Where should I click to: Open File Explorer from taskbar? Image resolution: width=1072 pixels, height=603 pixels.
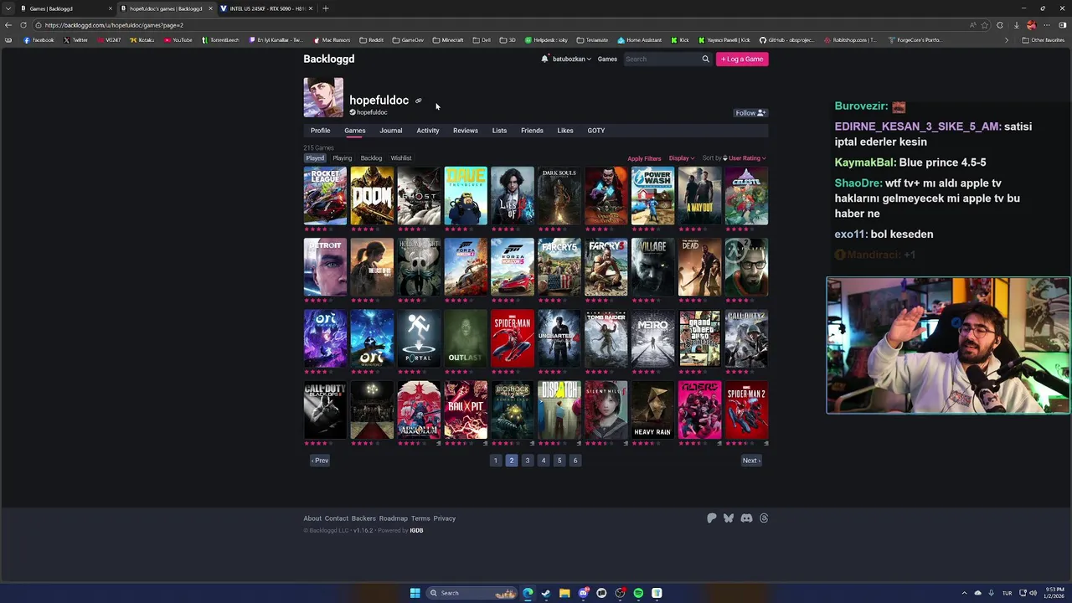pos(564,593)
